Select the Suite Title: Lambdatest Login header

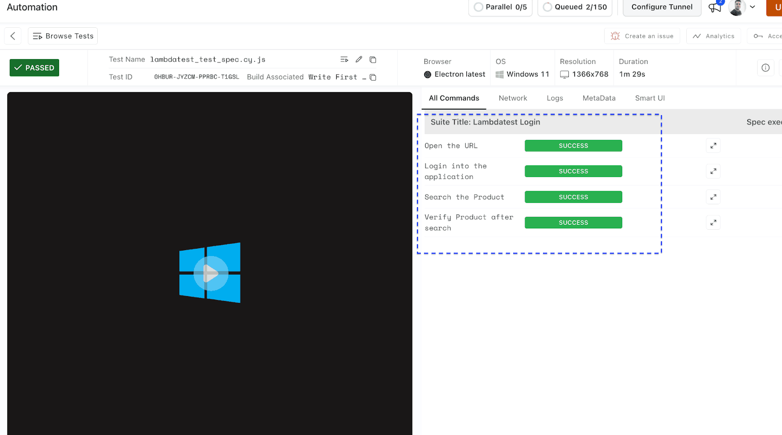point(485,122)
